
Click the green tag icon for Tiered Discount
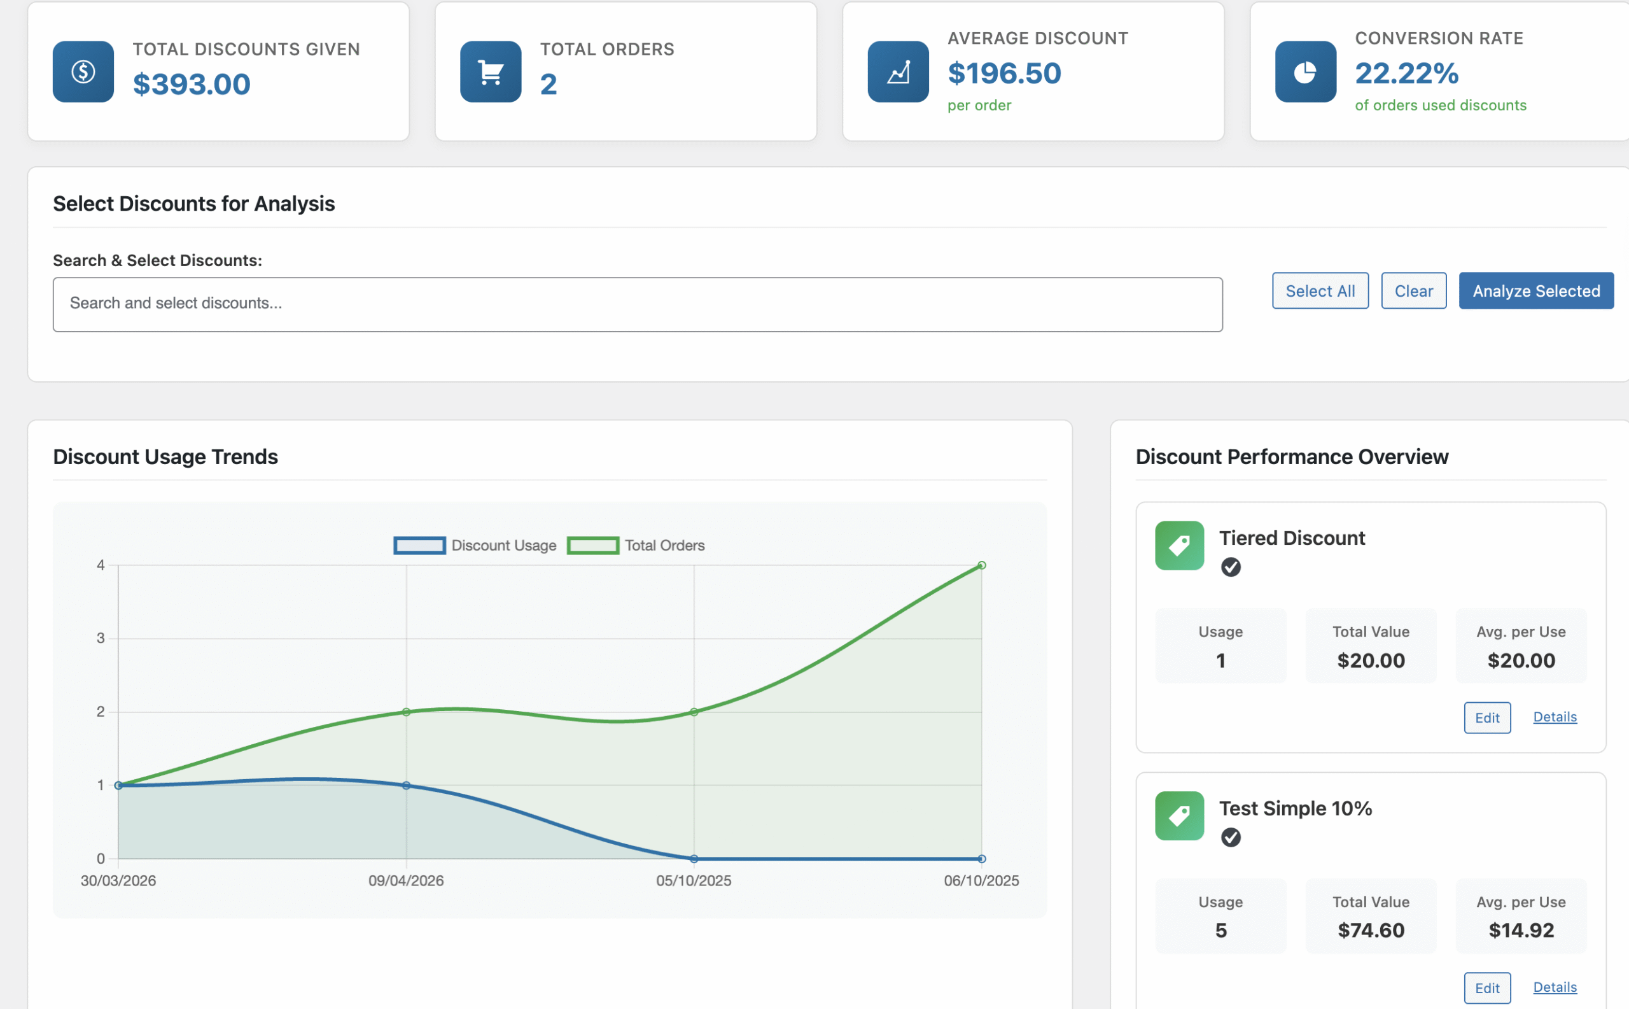click(1178, 545)
